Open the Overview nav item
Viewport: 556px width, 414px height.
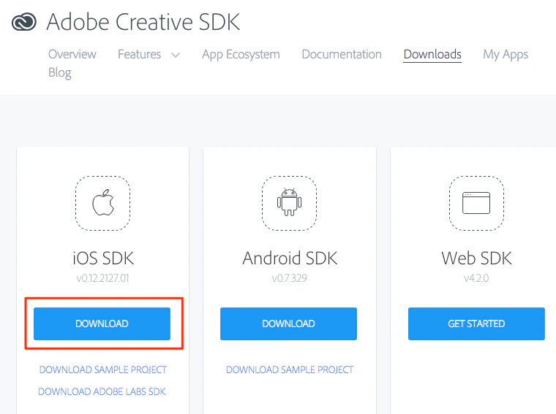click(72, 54)
